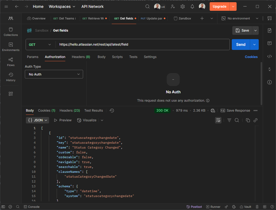Expand the GET method dropdown
The height and width of the screenshot is (210, 276).
40,44
